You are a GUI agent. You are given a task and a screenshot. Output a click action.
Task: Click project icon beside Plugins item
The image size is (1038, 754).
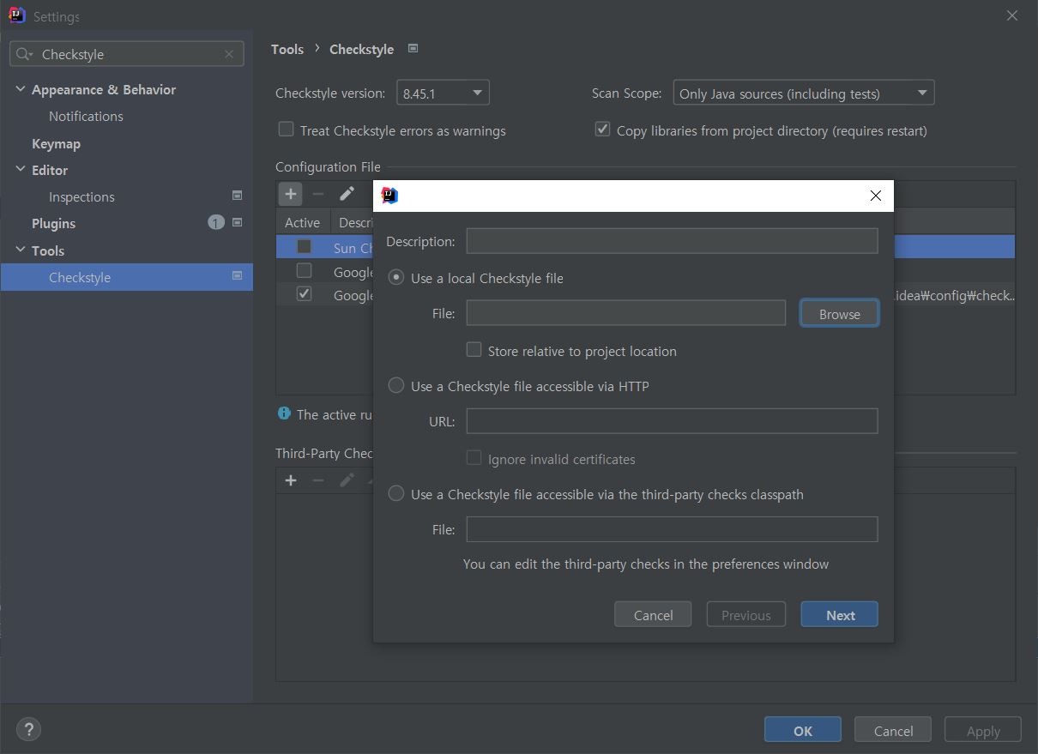[x=238, y=222]
